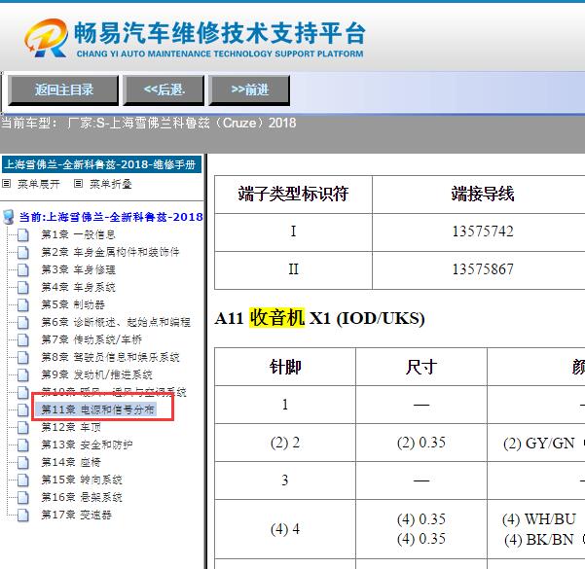Open 第4章 车身系统
Screen dimensions: 585x569
(78, 287)
